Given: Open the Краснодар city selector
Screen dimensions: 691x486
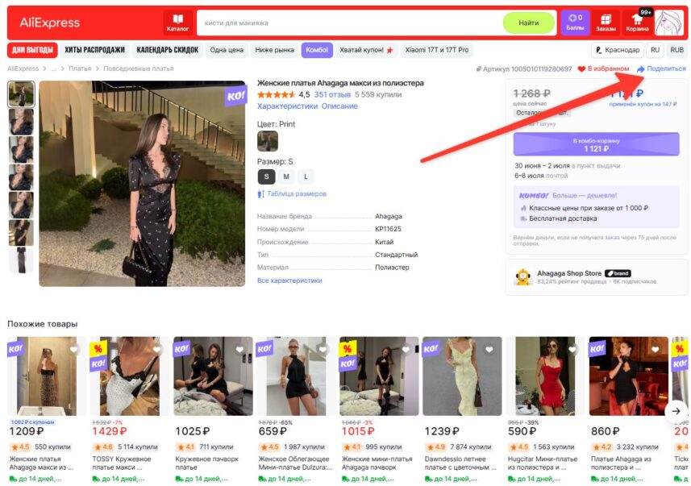Looking at the screenshot, I should coord(618,50).
